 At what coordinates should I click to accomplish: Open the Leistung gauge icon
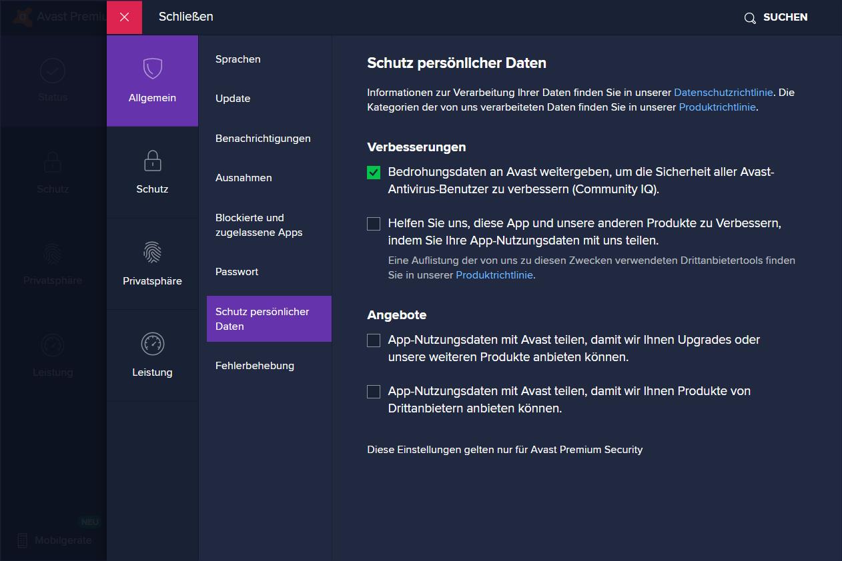[153, 344]
